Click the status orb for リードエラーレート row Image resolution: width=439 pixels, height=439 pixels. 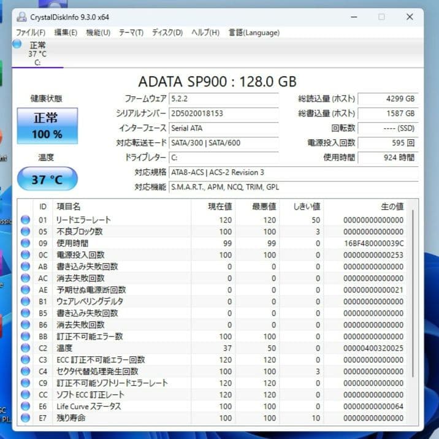click(x=26, y=219)
